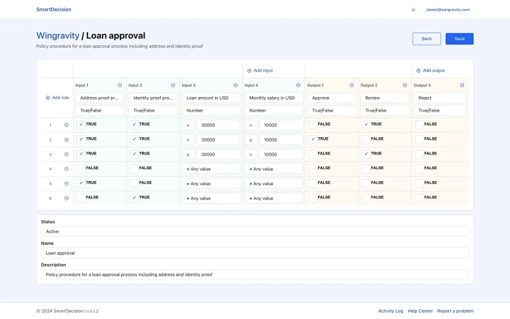Screen dimensions: 510x319
Task: Remove Output 2 column with minus icon
Action: coord(405,85)
